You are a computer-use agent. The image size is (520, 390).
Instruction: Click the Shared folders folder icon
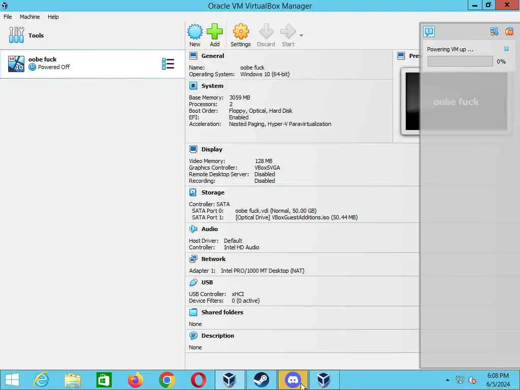(x=193, y=312)
